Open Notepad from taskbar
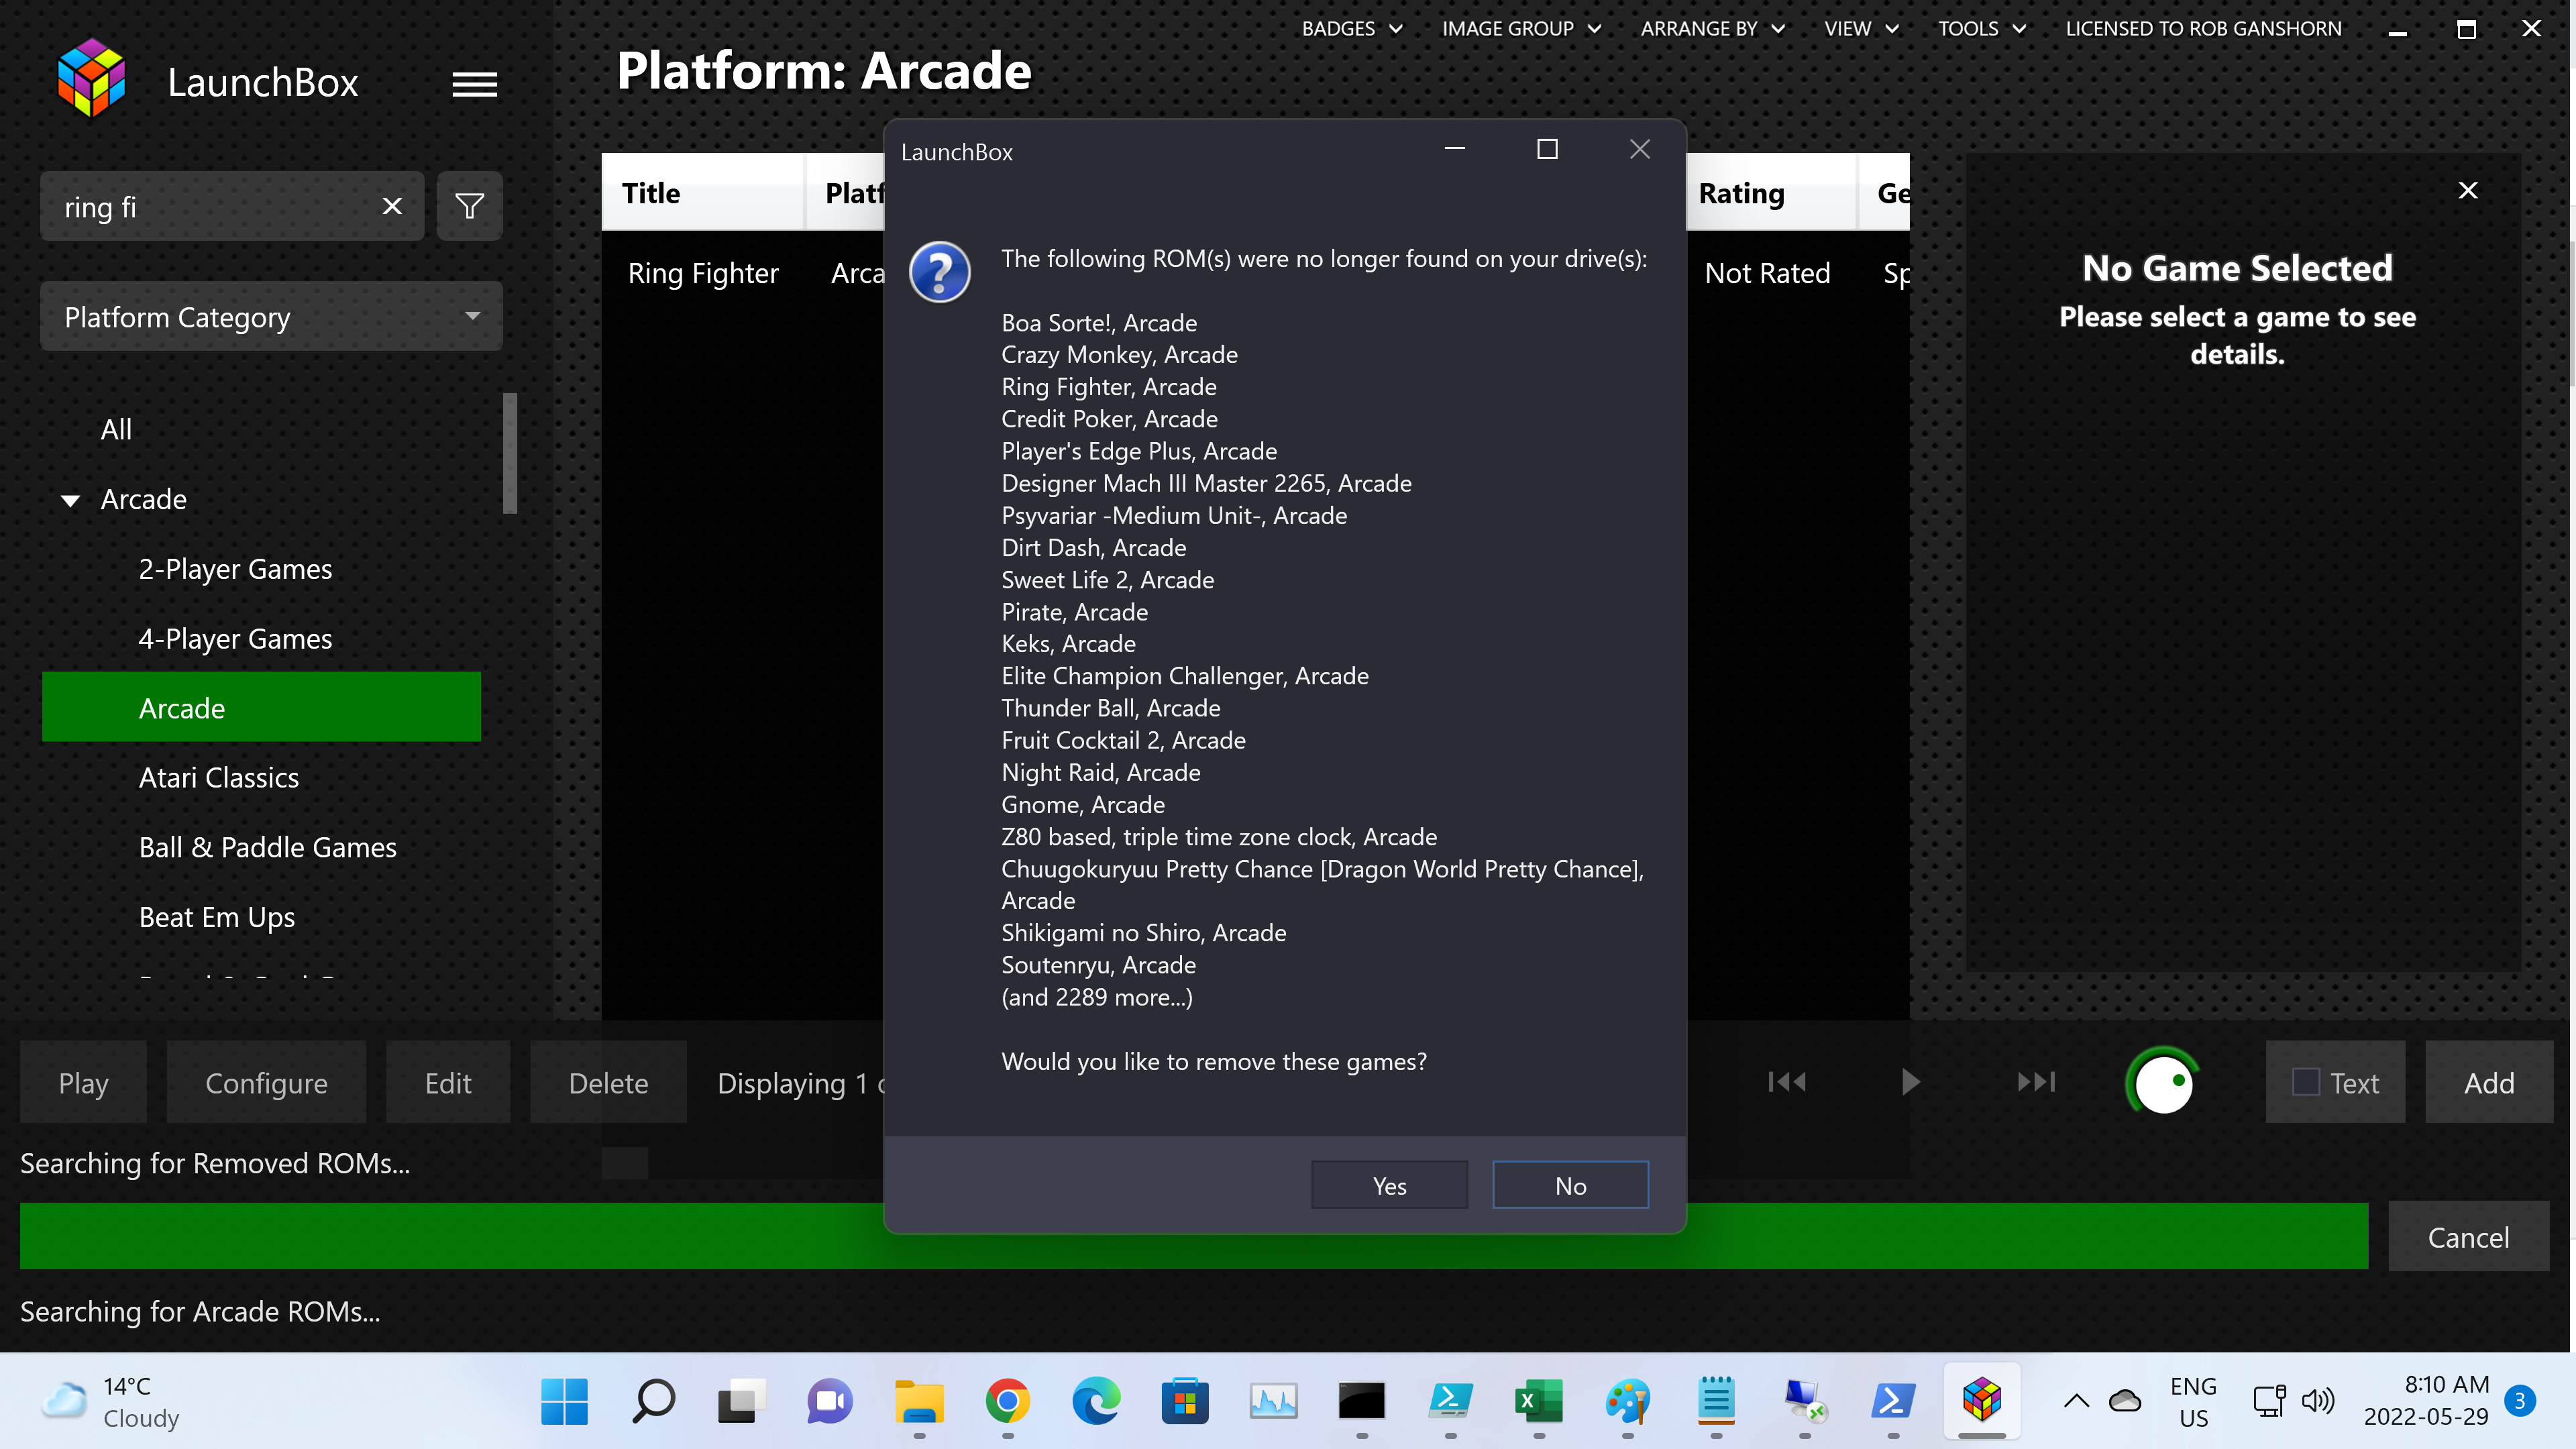The height and width of the screenshot is (1449, 2576). [x=1716, y=1401]
